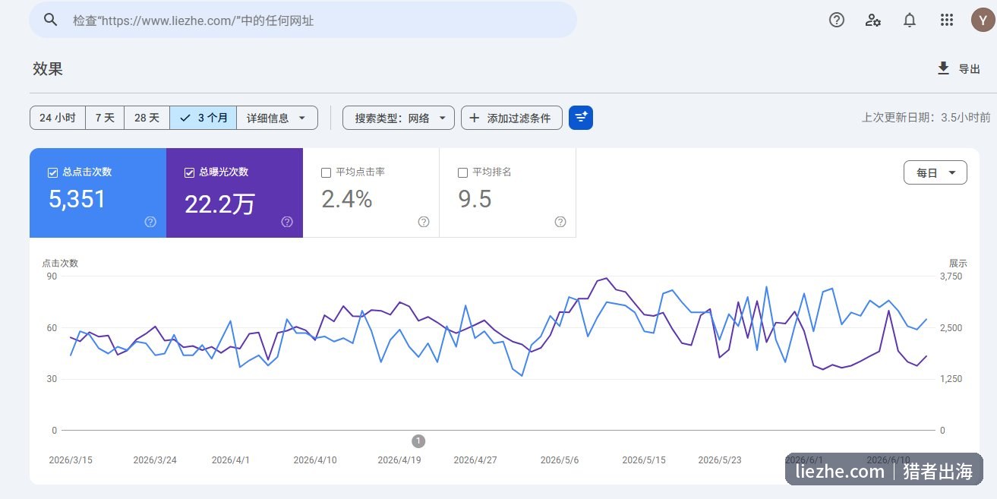Screen dimensions: 997x499
Task: Click the 2026/3/24 axis date label
Action: [x=155, y=460]
